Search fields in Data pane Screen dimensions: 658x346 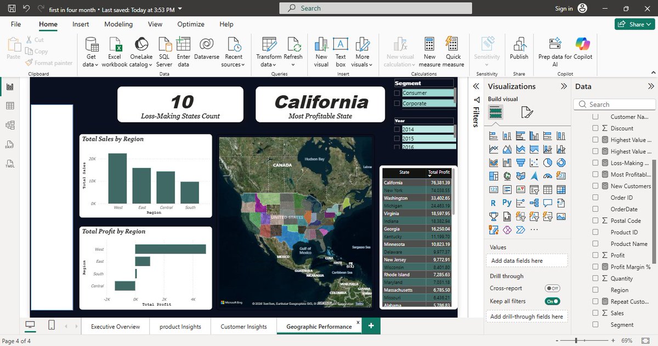click(615, 104)
